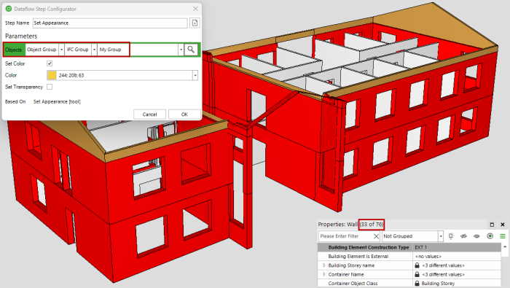Click the Cancel button
Screen dimensions: 510x288
[149, 114]
